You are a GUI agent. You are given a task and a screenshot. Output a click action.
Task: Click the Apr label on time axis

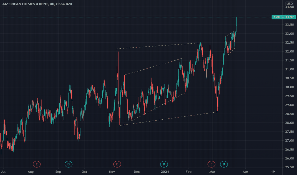pyautogui.click(x=245, y=171)
